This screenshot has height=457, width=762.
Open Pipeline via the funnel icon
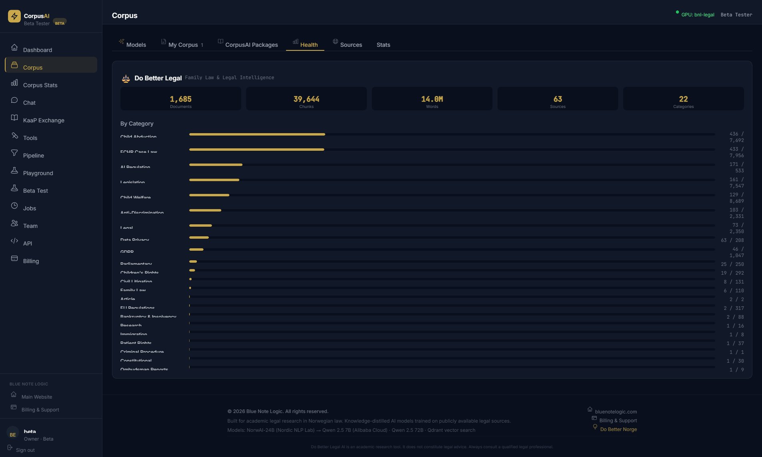tap(14, 153)
